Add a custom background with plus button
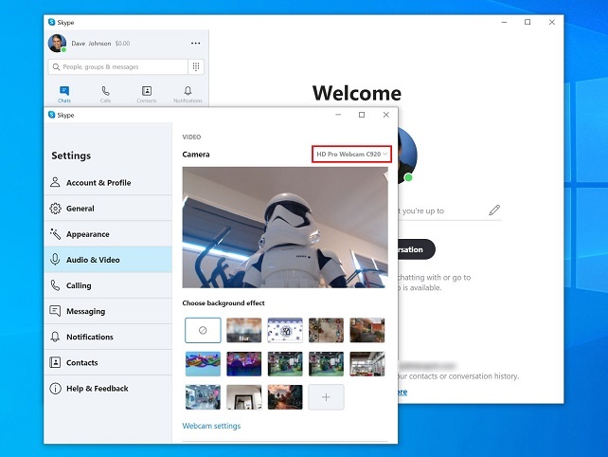The width and height of the screenshot is (608, 457). (x=326, y=397)
